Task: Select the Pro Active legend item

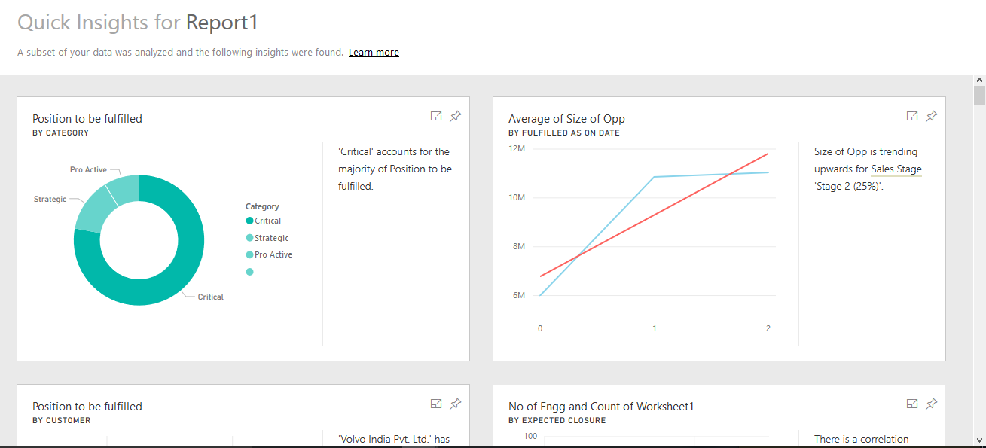Action: point(269,254)
